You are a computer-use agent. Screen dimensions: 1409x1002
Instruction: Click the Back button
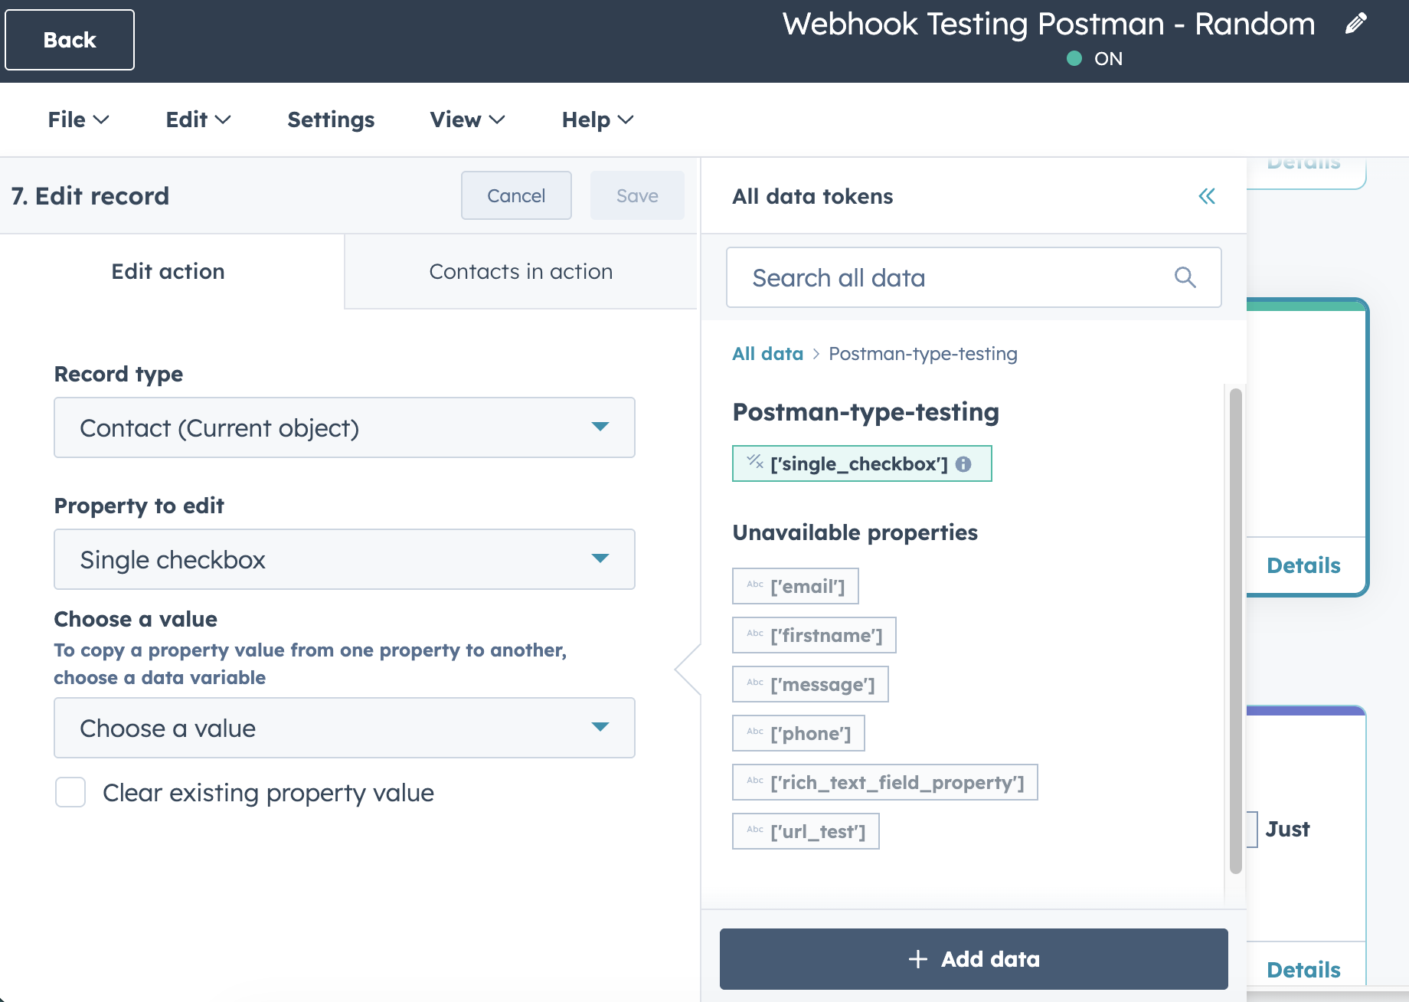69,39
